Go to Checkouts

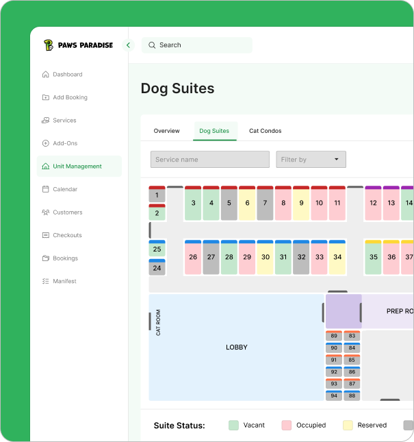tap(67, 235)
